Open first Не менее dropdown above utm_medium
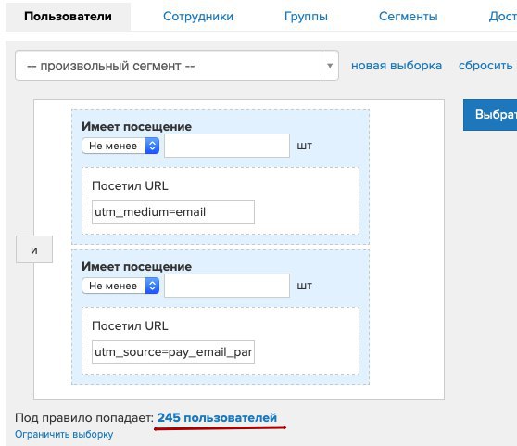The image size is (517, 446). click(x=120, y=146)
